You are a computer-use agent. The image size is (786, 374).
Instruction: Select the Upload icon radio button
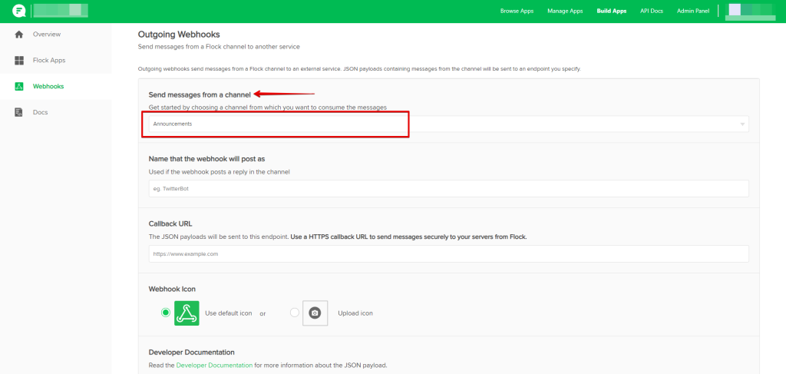point(295,313)
